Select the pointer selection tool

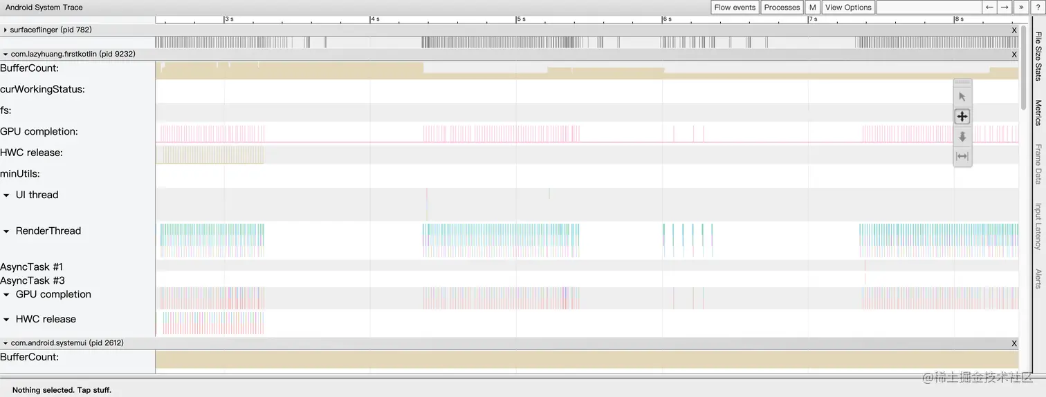pos(962,97)
